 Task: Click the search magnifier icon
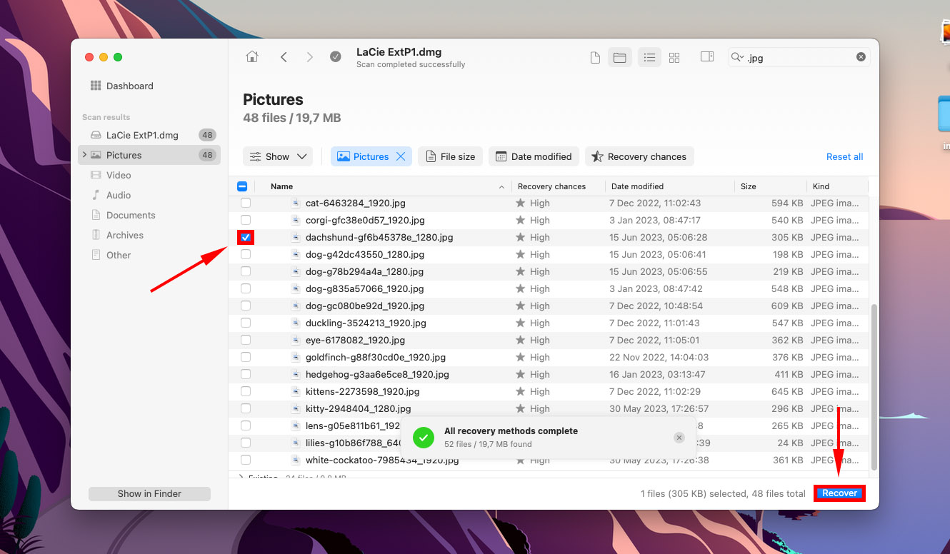[x=737, y=57]
